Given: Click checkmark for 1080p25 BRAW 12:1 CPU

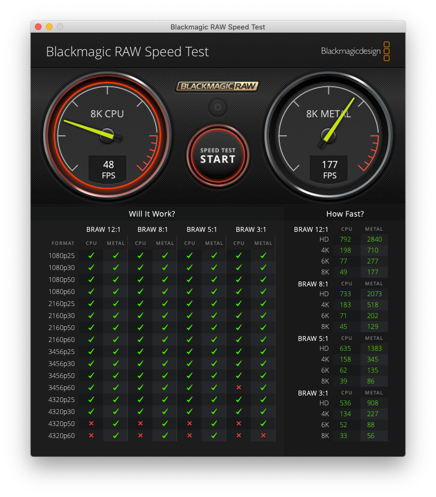Looking at the screenshot, I should click(x=91, y=255).
